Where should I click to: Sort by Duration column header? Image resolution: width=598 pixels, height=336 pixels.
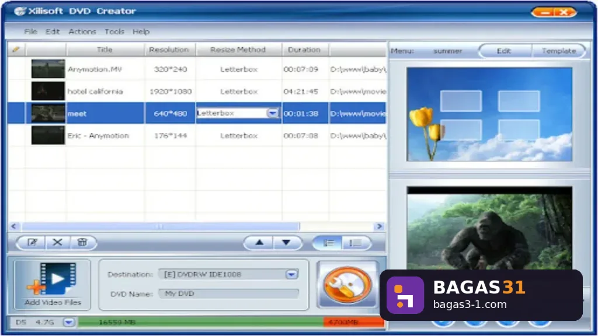[304, 50]
